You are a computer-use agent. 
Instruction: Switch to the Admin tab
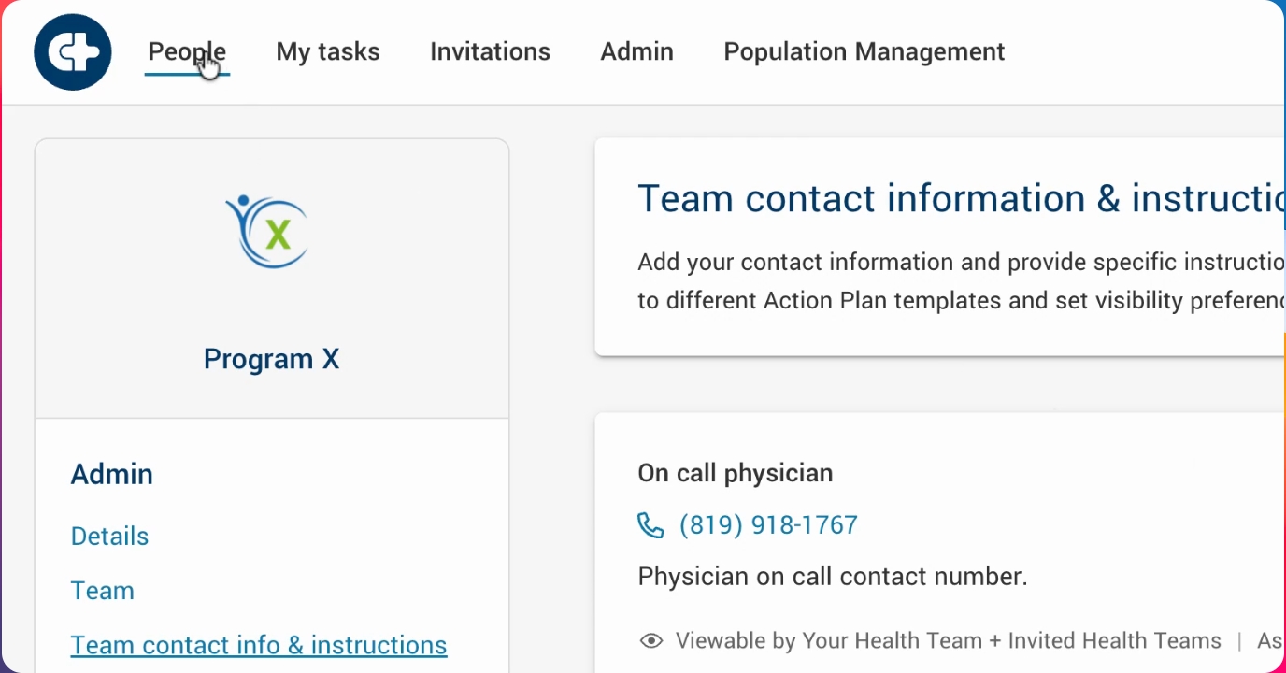637,51
